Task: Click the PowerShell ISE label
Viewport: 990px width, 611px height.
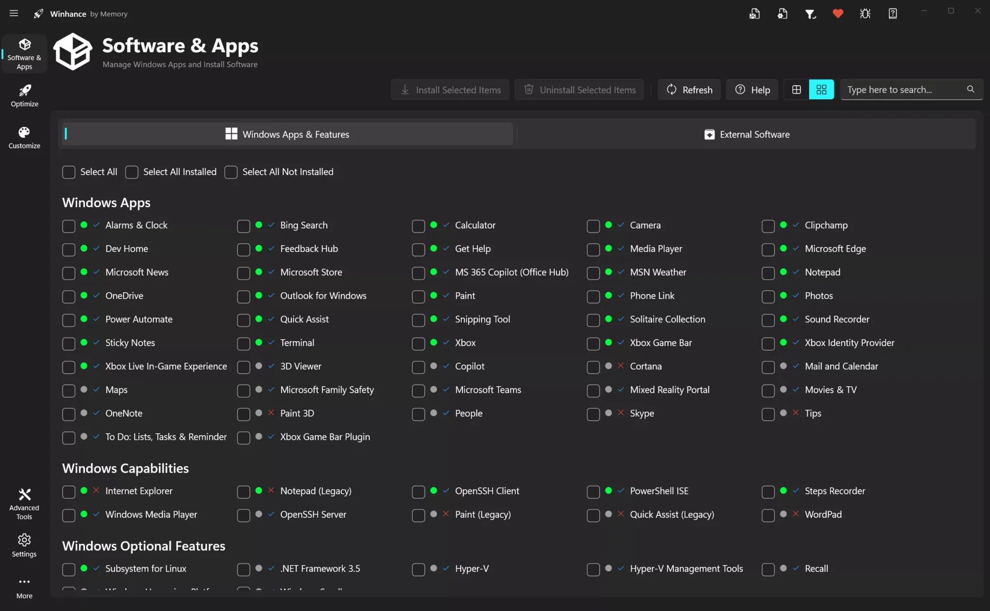Action: (659, 491)
